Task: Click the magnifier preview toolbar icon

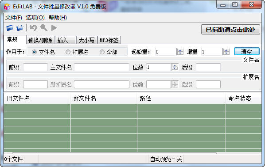Action: pyautogui.click(x=44, y=28)
